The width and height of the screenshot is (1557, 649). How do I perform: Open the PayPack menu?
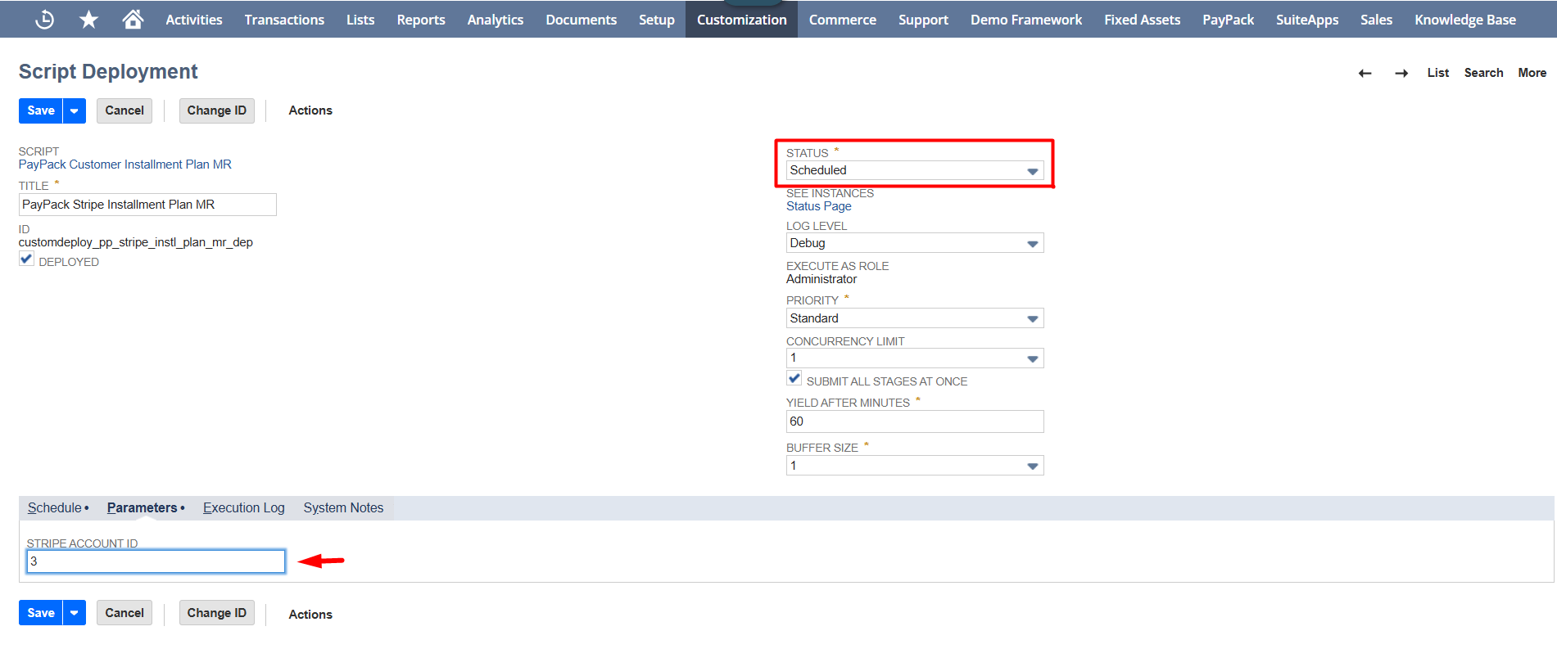tap(1228, 20)
